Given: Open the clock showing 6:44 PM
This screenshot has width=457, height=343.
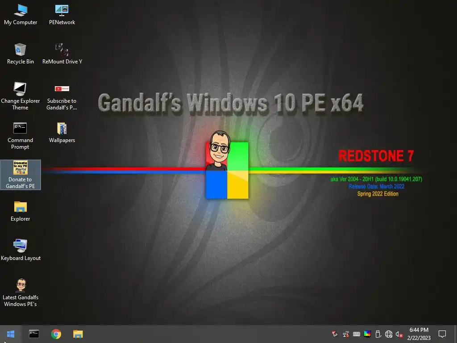Looking at the screenshot, I should 419,334.
